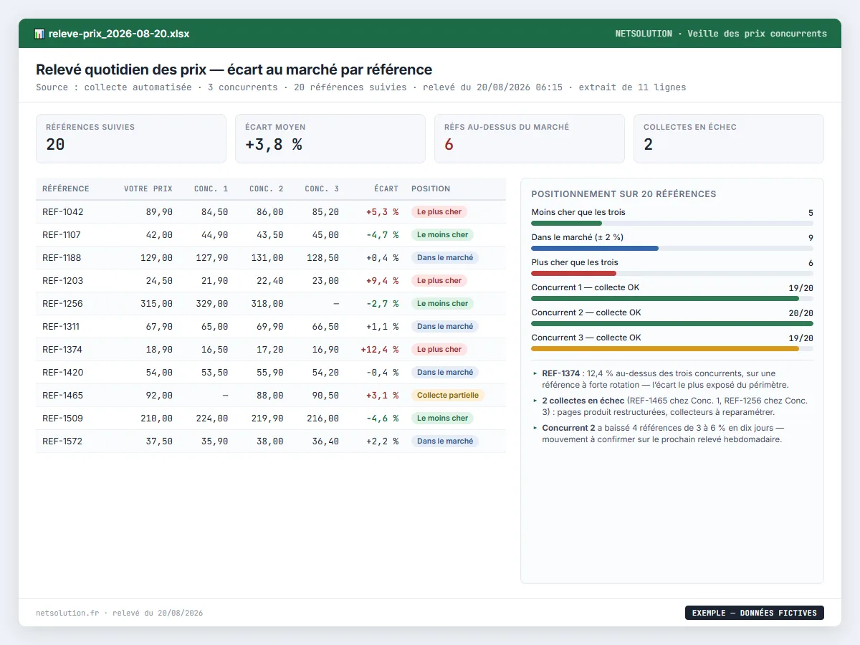
Task: Click the +5,3 % écart value
Action: click(x=382, y=212)
